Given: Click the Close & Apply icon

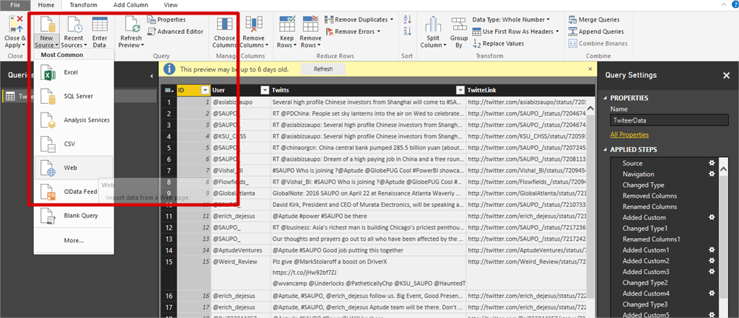Looking at the screenshot, I should point(14,23).
